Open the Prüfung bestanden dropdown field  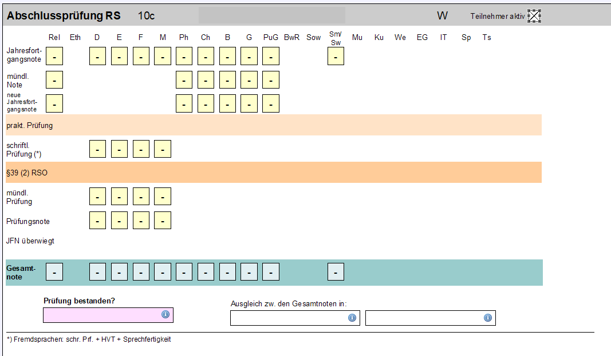coord(103,315)
